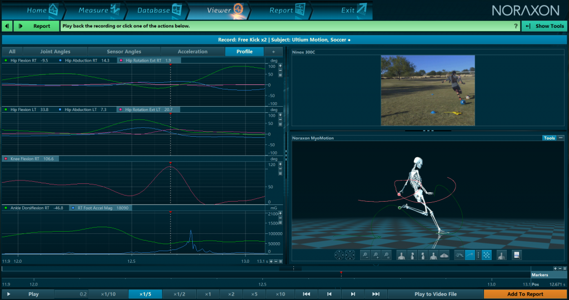
Task: Open Tools in the Noraxon MyoMotion panel
Action: [549, 138]
